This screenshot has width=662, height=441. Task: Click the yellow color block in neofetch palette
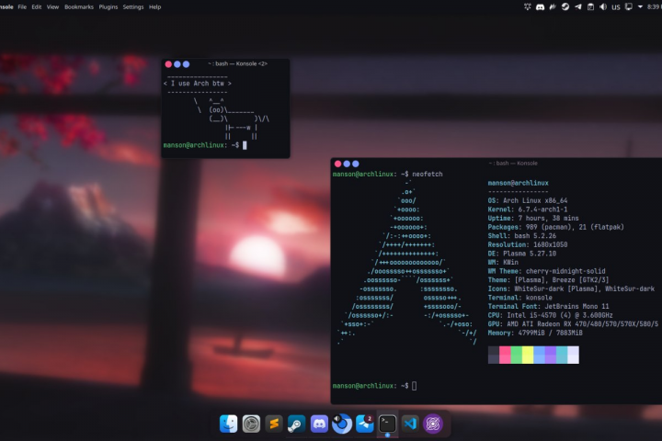528,355
